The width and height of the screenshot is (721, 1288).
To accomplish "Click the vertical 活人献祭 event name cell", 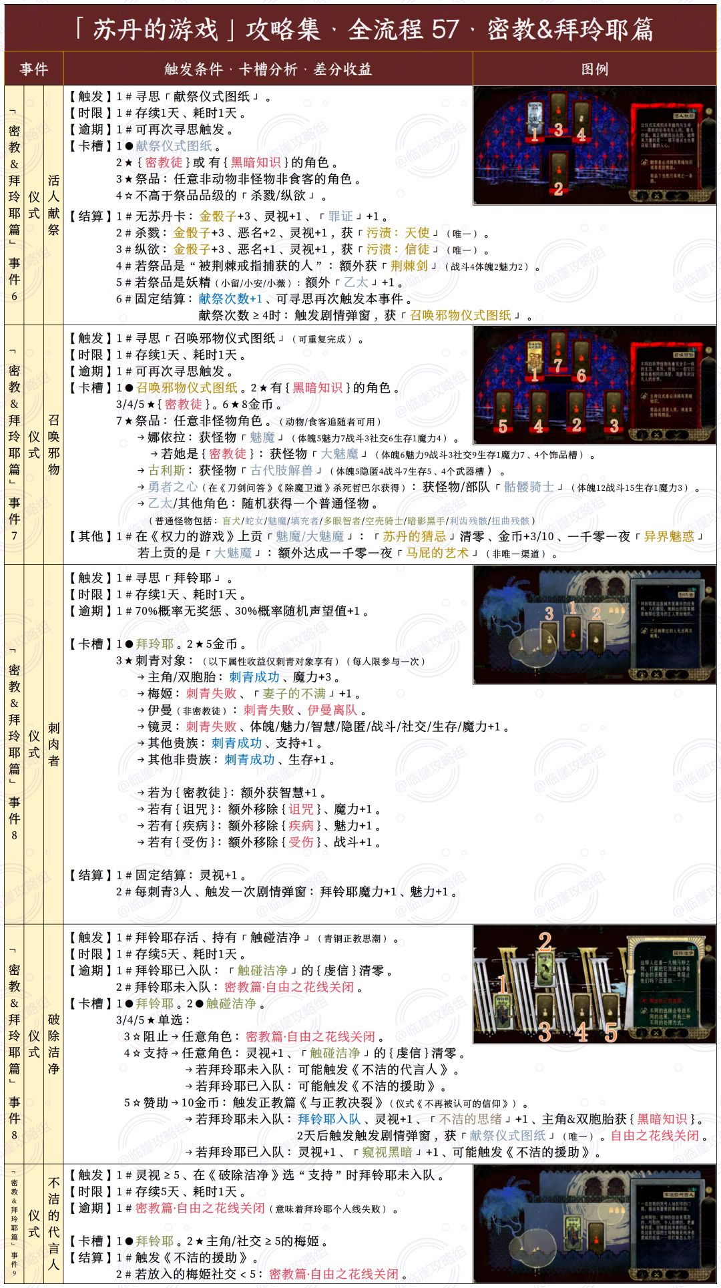I will click(x=54, y=205).
